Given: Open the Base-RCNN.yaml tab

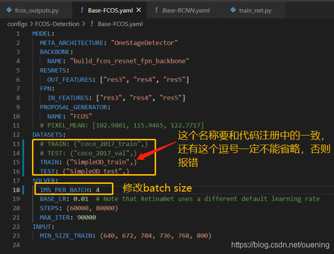Looking at the screenshot, I should pos(186,10).
